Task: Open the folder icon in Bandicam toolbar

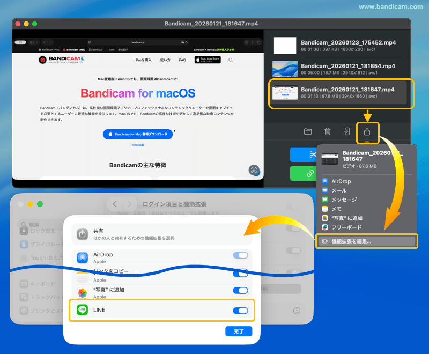Action: [x=309, y=132]
